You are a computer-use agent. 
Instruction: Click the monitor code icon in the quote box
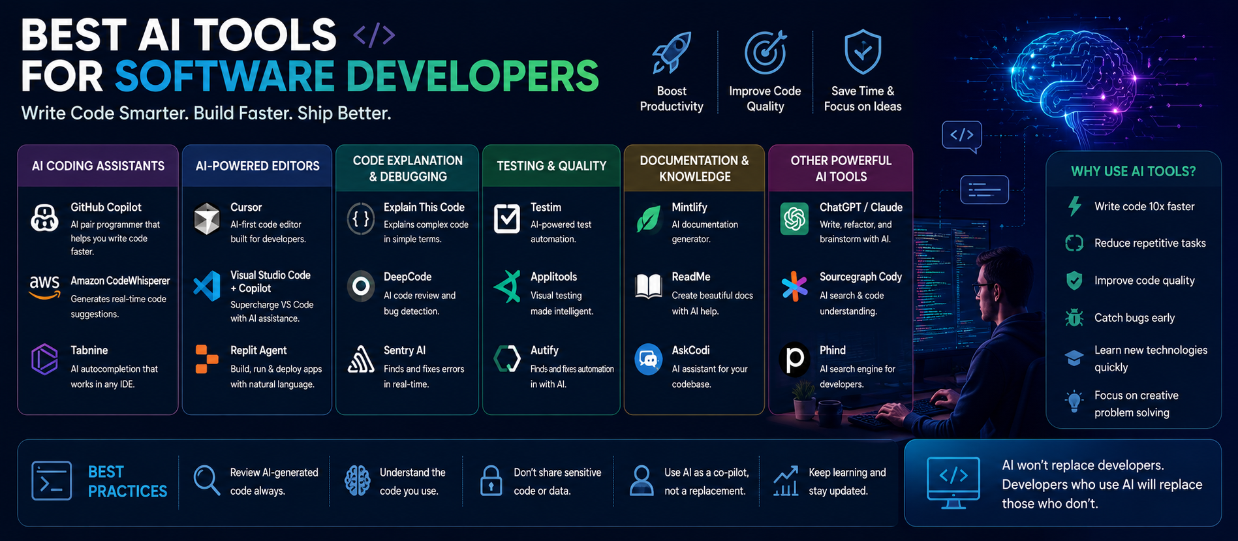click(x=953, y=483)
